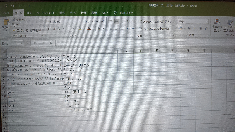Select row 14 header
235x132 pixels.
click(4, 114)
